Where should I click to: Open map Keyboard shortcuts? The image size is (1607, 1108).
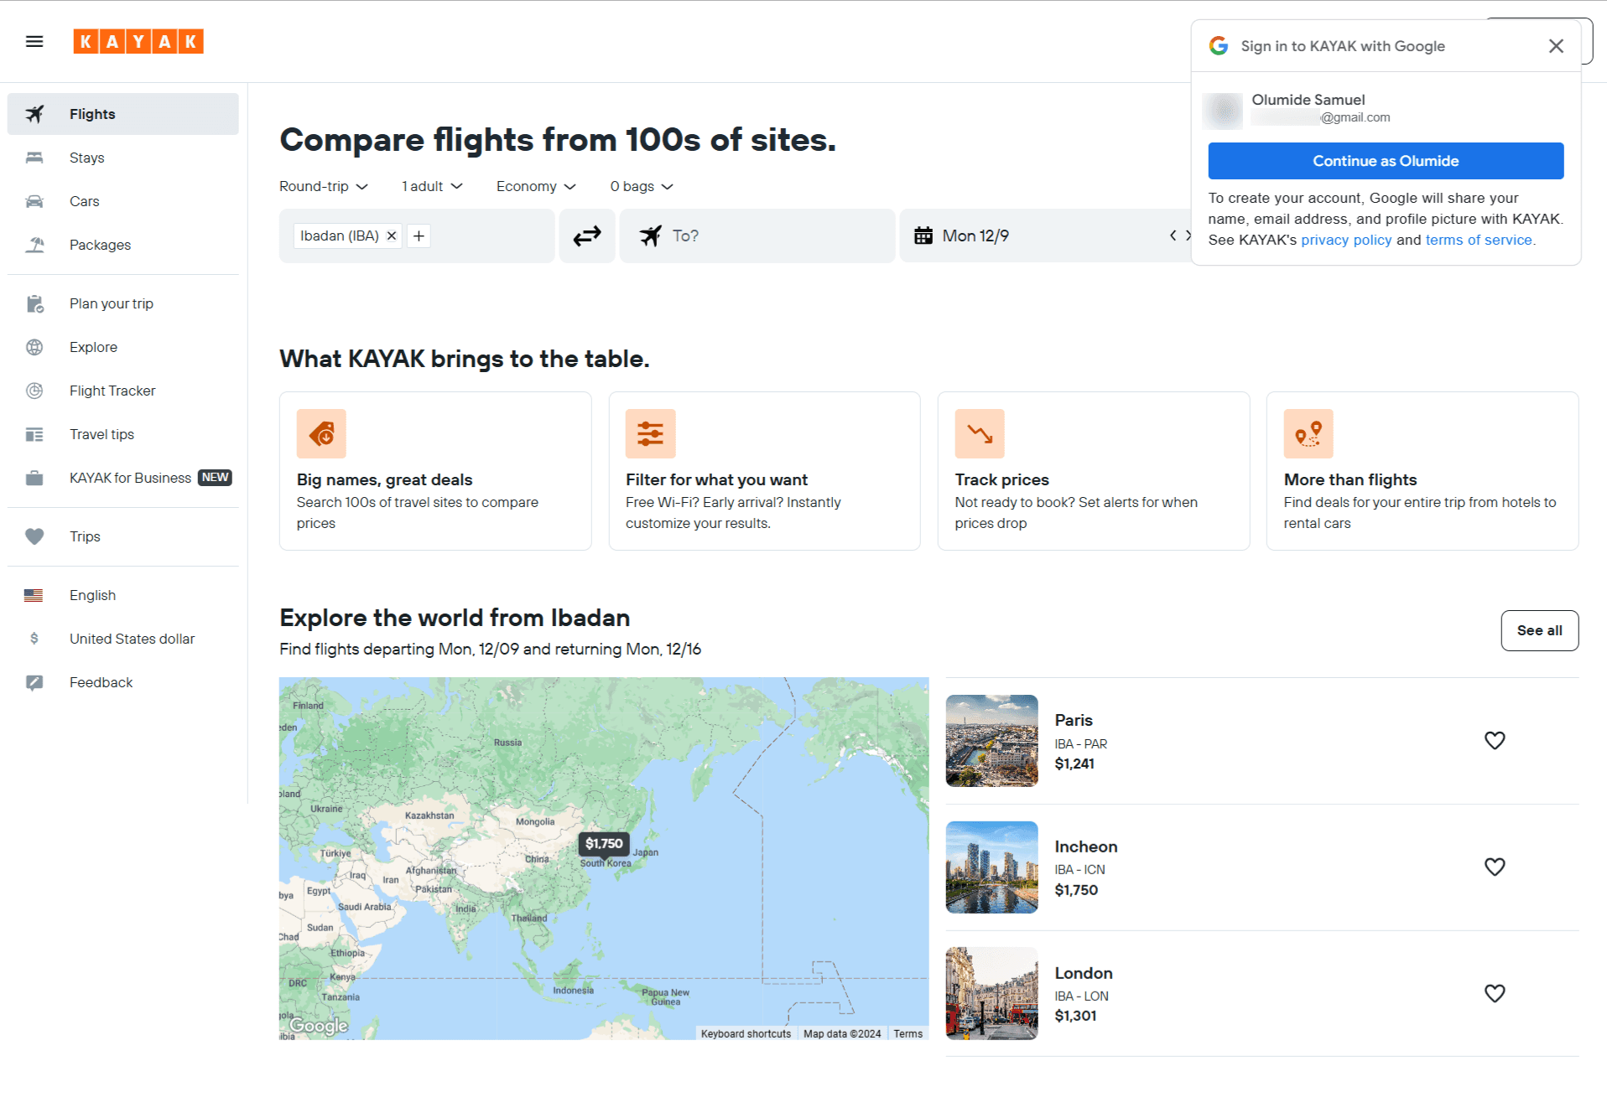pos(746,1033)
